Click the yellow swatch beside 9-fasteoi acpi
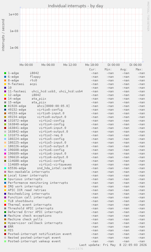The image size is (151, 252). tap(5, 84)
